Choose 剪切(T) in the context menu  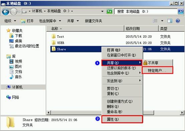pyautogui.click(x=122, y=88)
